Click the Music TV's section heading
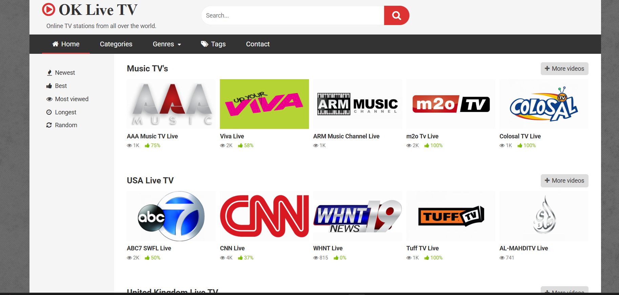The width and height of the screenshot is (619, 295). point(147,69)
